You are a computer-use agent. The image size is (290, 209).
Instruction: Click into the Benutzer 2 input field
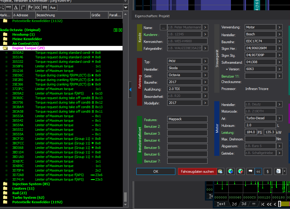[187, 126]
